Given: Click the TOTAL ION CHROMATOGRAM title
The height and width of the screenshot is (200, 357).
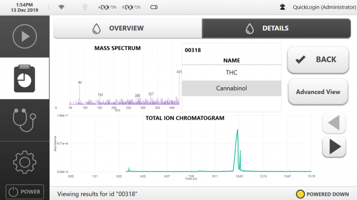Looking at the screenshot, I should (185, 118).
